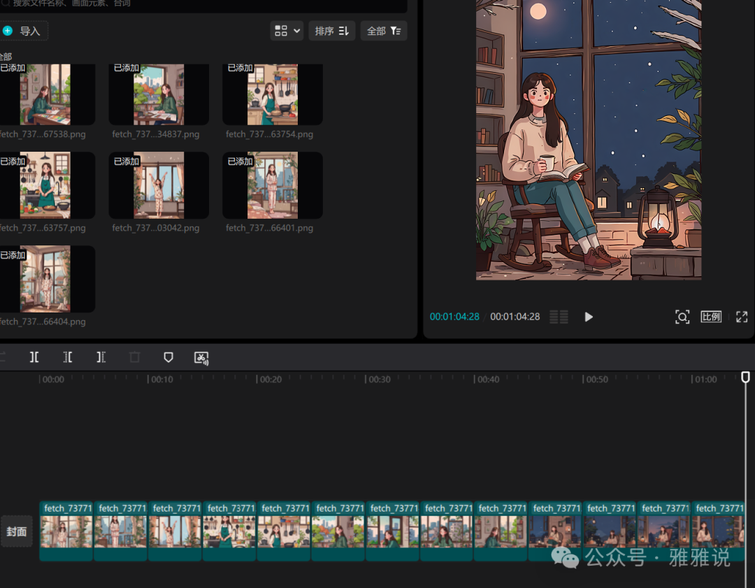Click the 00:10 mark on timeline ruler
This screenshot has width=755, height=588.
click(x=160, y=380)
